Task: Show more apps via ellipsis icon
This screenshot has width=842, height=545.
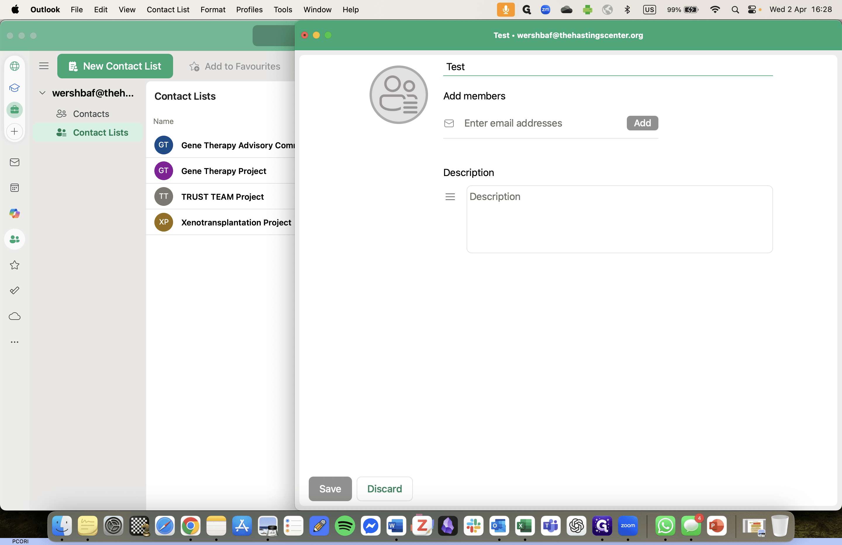Action: [x=15, y=342]
